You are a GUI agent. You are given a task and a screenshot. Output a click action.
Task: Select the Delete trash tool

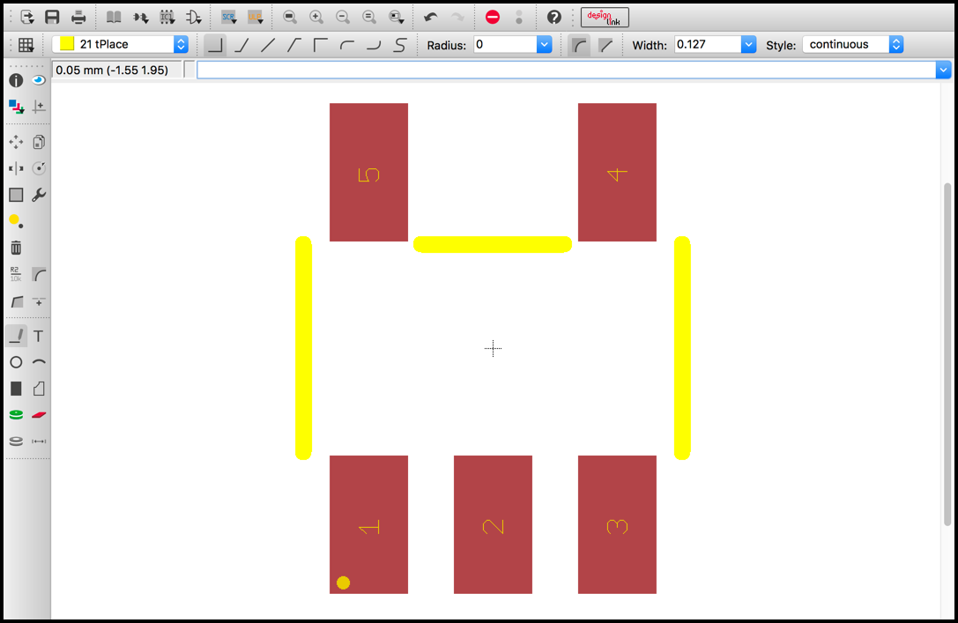coord(16,248)
